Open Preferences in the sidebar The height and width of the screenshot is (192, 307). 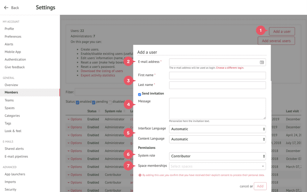pyautogui.click(x=13, y=36)
